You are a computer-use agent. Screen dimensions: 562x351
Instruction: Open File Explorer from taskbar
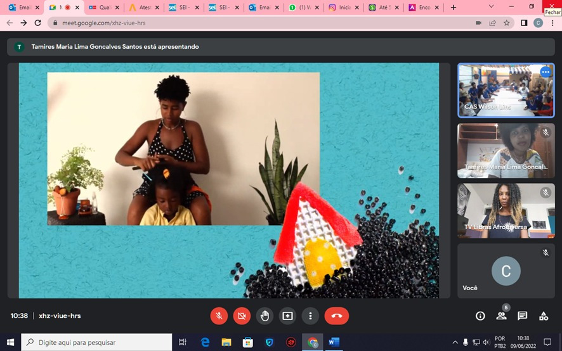point(226,342)
